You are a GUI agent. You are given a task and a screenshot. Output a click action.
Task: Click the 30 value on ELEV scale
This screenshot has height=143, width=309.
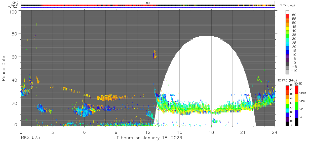[x=294, y=39]
